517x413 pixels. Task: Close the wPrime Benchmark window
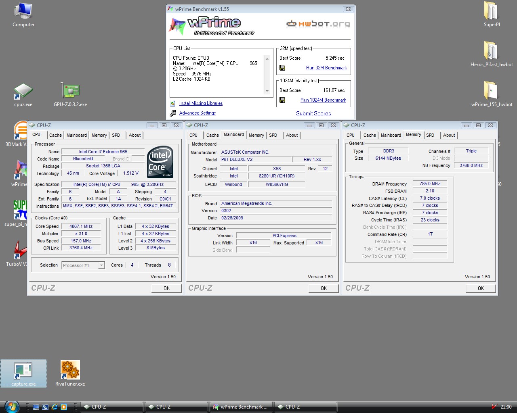point(348,9)
